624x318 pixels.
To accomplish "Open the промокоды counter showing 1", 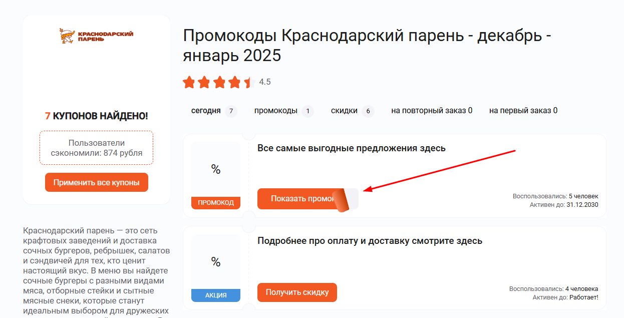I will tap(307, 111).
